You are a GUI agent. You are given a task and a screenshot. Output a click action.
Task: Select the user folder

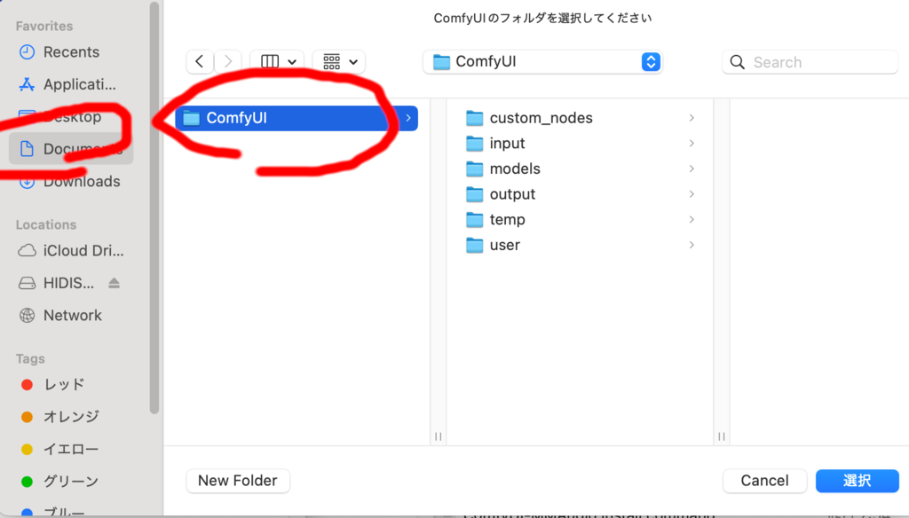point(580,246)
